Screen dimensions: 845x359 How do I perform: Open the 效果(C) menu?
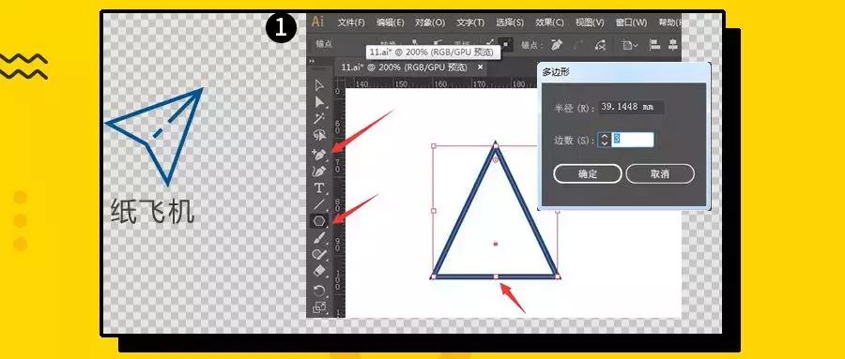coord(549,22)
